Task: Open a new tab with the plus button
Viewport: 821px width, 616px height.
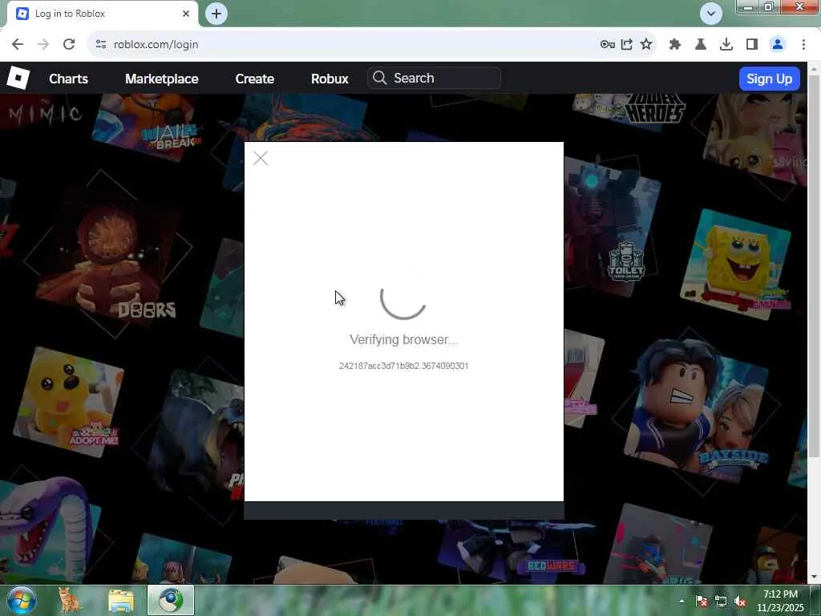Action: pyautogui.click(x=216, y=14)
